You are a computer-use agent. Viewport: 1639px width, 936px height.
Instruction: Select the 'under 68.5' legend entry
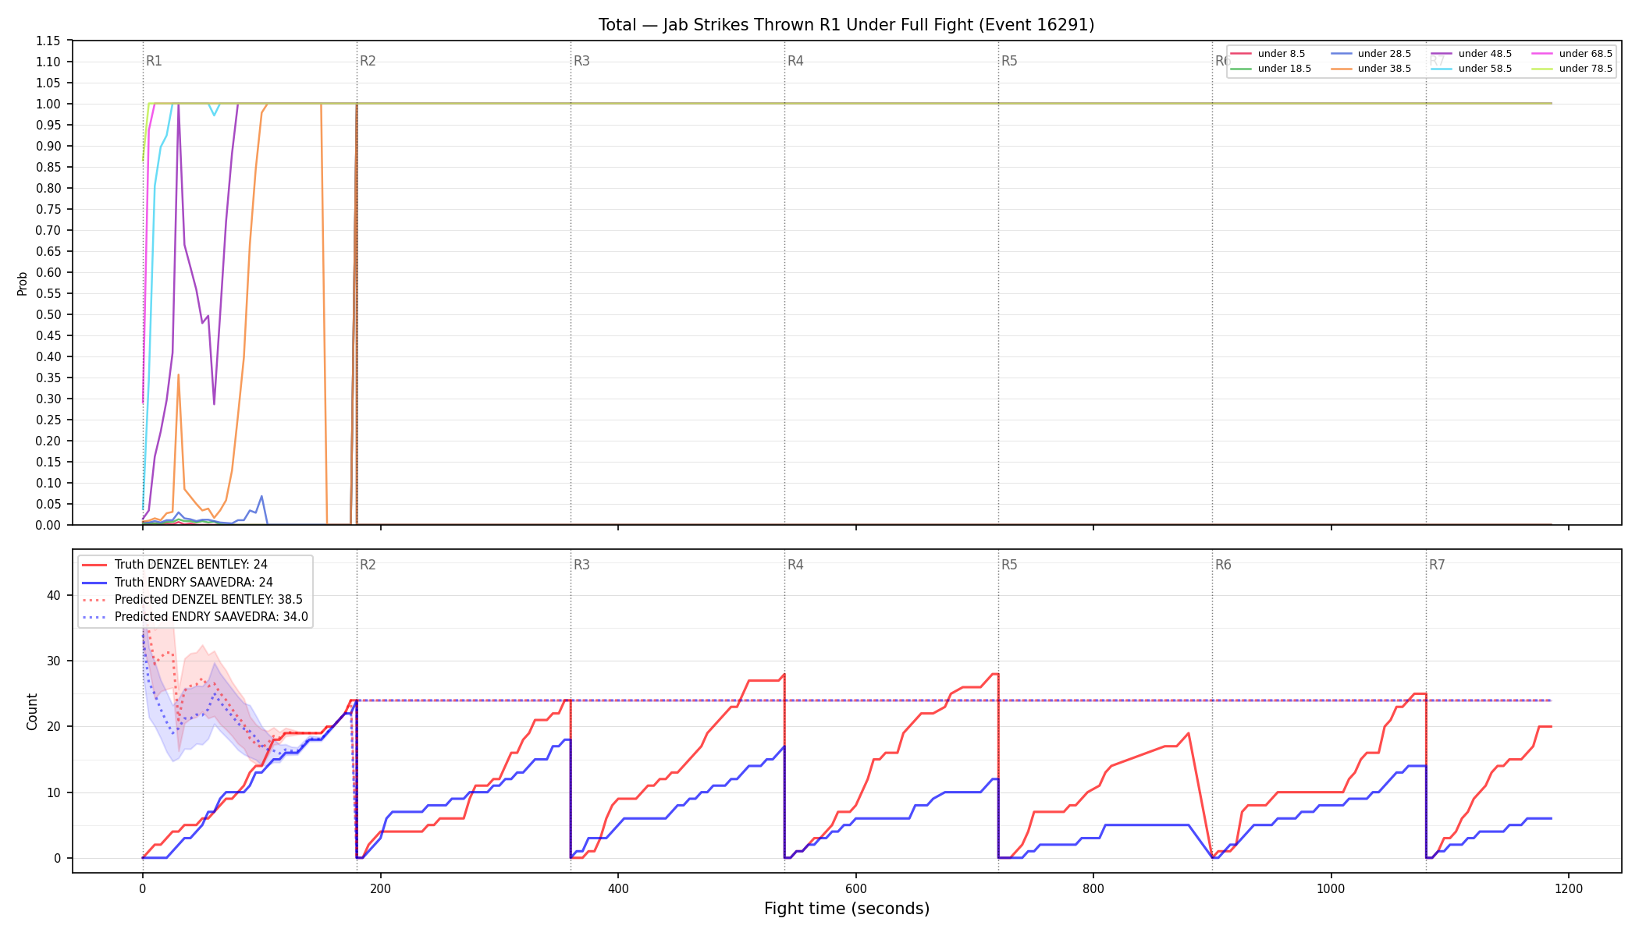click(1572, 54)
